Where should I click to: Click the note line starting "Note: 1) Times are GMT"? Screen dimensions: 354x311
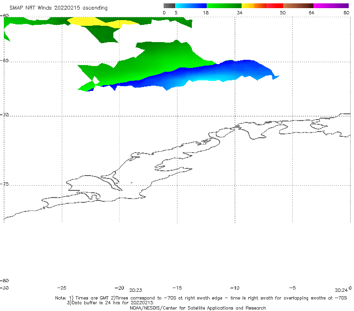201,298
